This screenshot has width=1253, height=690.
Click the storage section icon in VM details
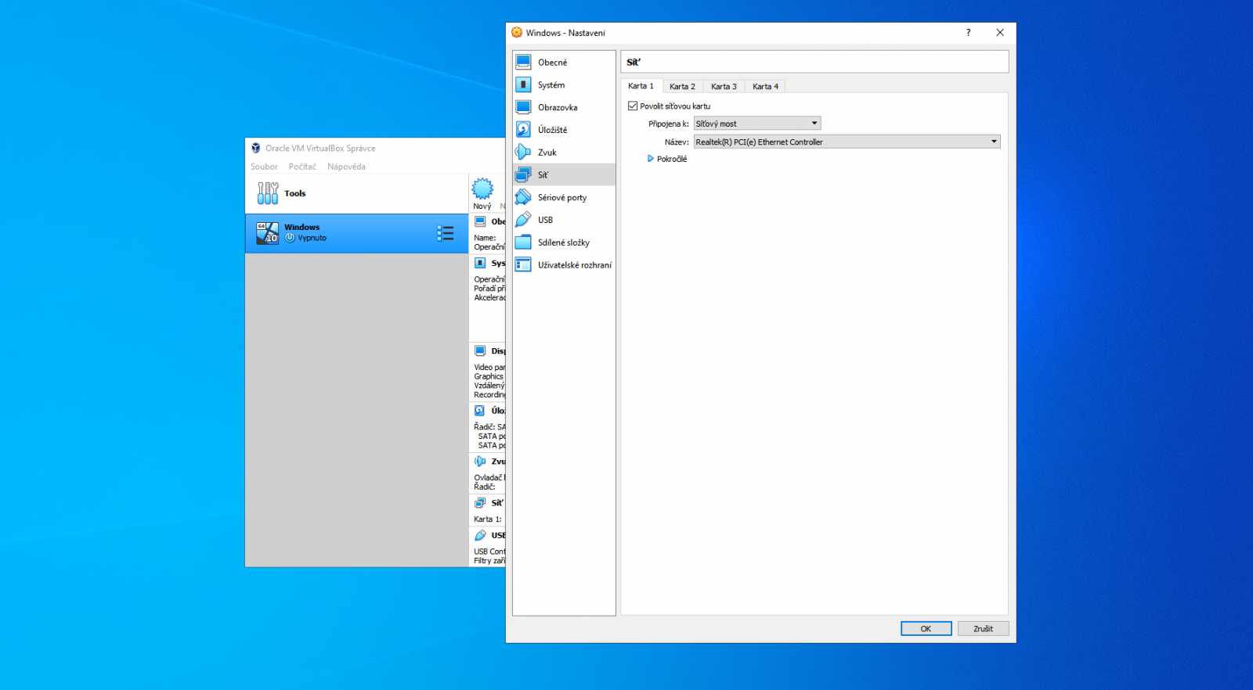(480, 411)
